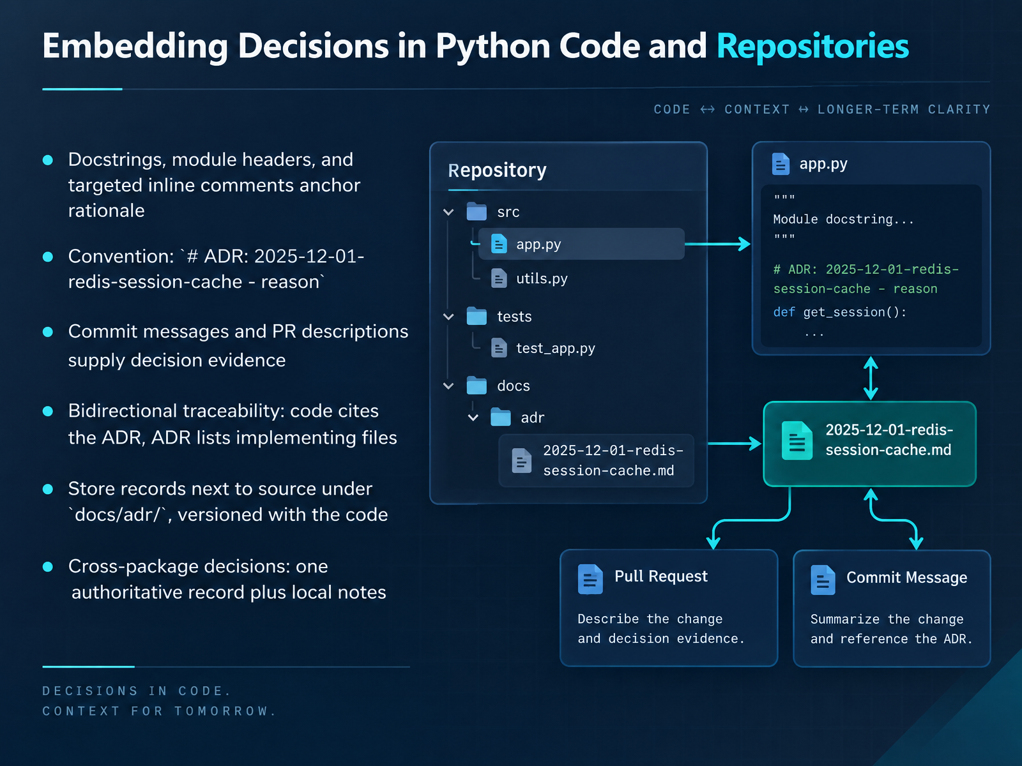The image size is (1022, 766).
Task: Click the 'Store records next to source' bullet
Action: tap(228, 502)
